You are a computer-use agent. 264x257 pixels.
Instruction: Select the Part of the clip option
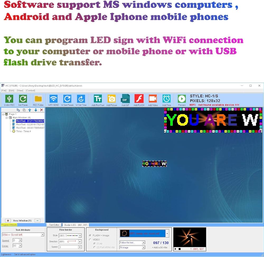point(95,247)
